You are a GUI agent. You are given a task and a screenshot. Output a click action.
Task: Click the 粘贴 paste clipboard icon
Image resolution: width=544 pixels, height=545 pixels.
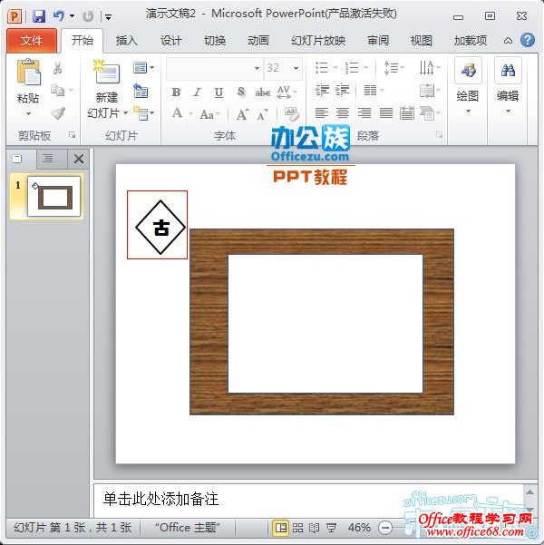pos(28,73)
